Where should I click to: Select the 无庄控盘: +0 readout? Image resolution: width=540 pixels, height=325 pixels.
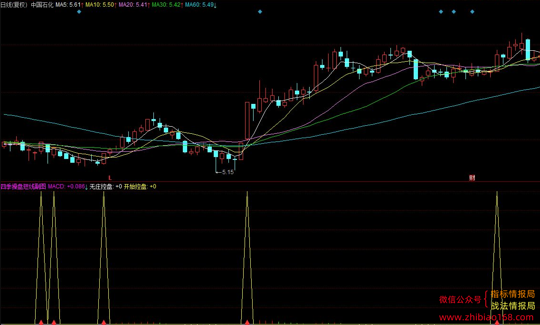click(106, 186)
